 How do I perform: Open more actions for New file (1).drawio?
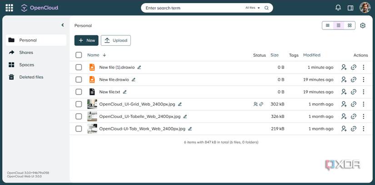click(364, 67)
